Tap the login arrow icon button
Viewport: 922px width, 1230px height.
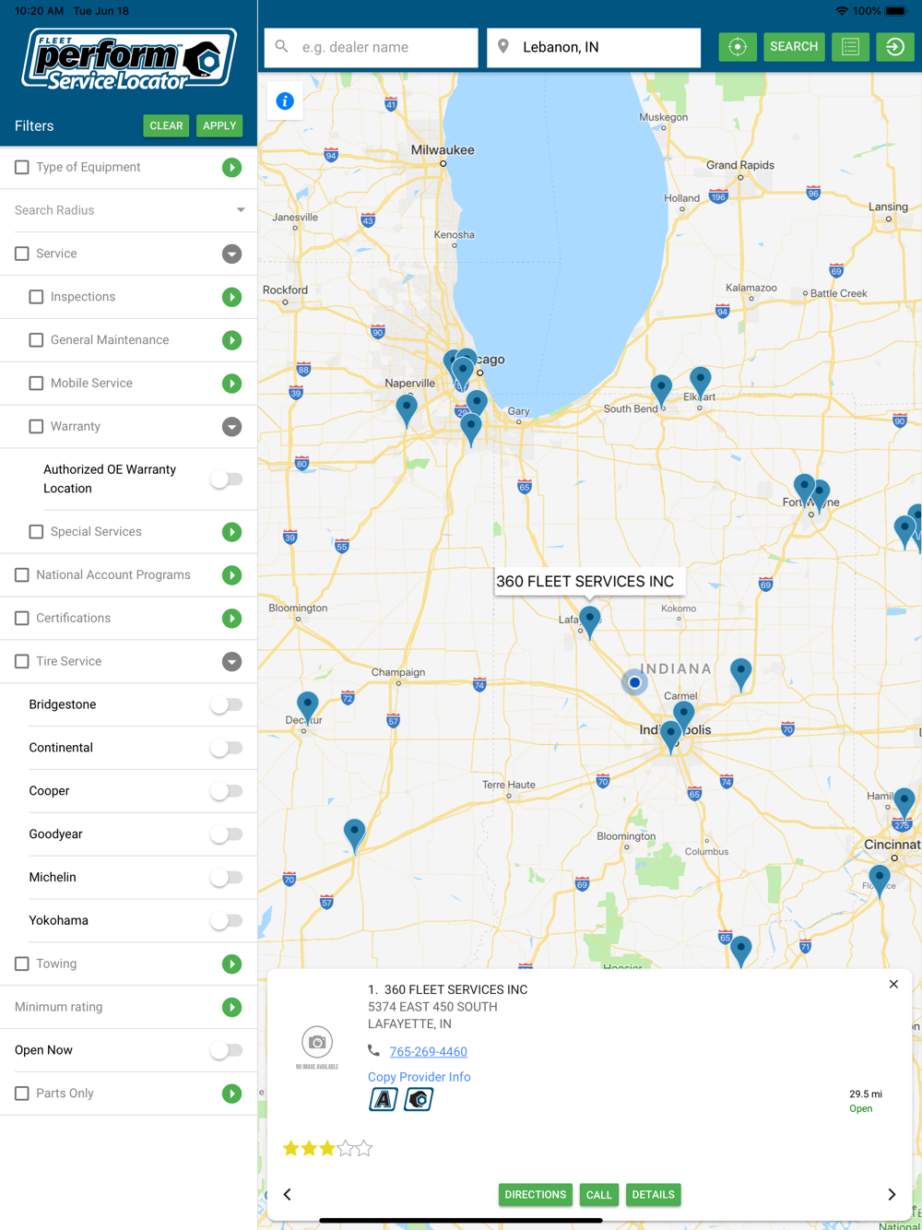pyautogui.click(x=895, y=47)
